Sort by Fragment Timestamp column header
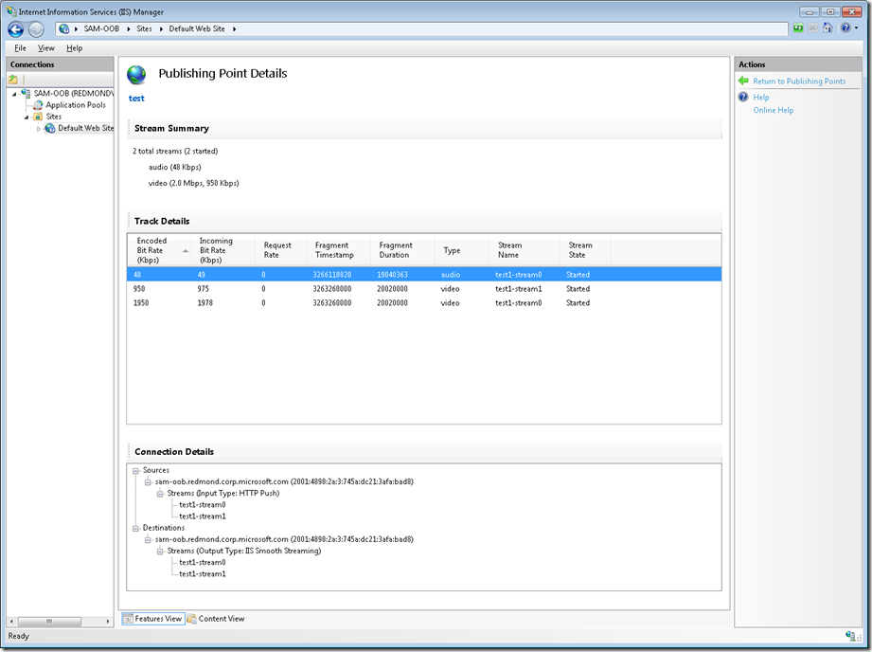The width and height of the screenshot is (872, 652). click(x=338, y=250)
